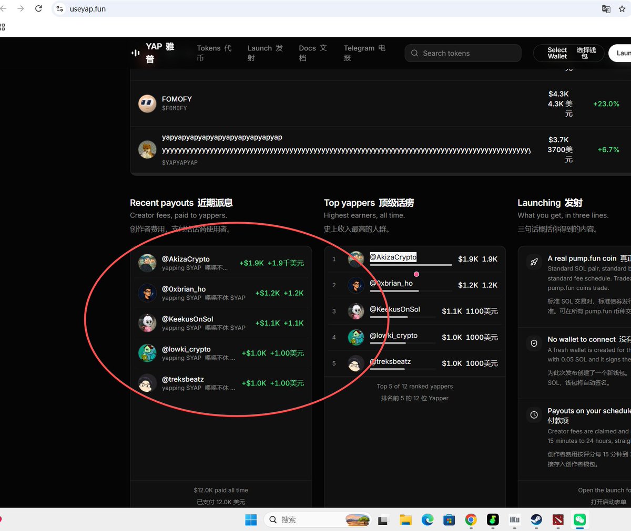Open @lowki_crypto in Recent payouts
This screenshot has width=631, height=531.
tap(221, 353)
